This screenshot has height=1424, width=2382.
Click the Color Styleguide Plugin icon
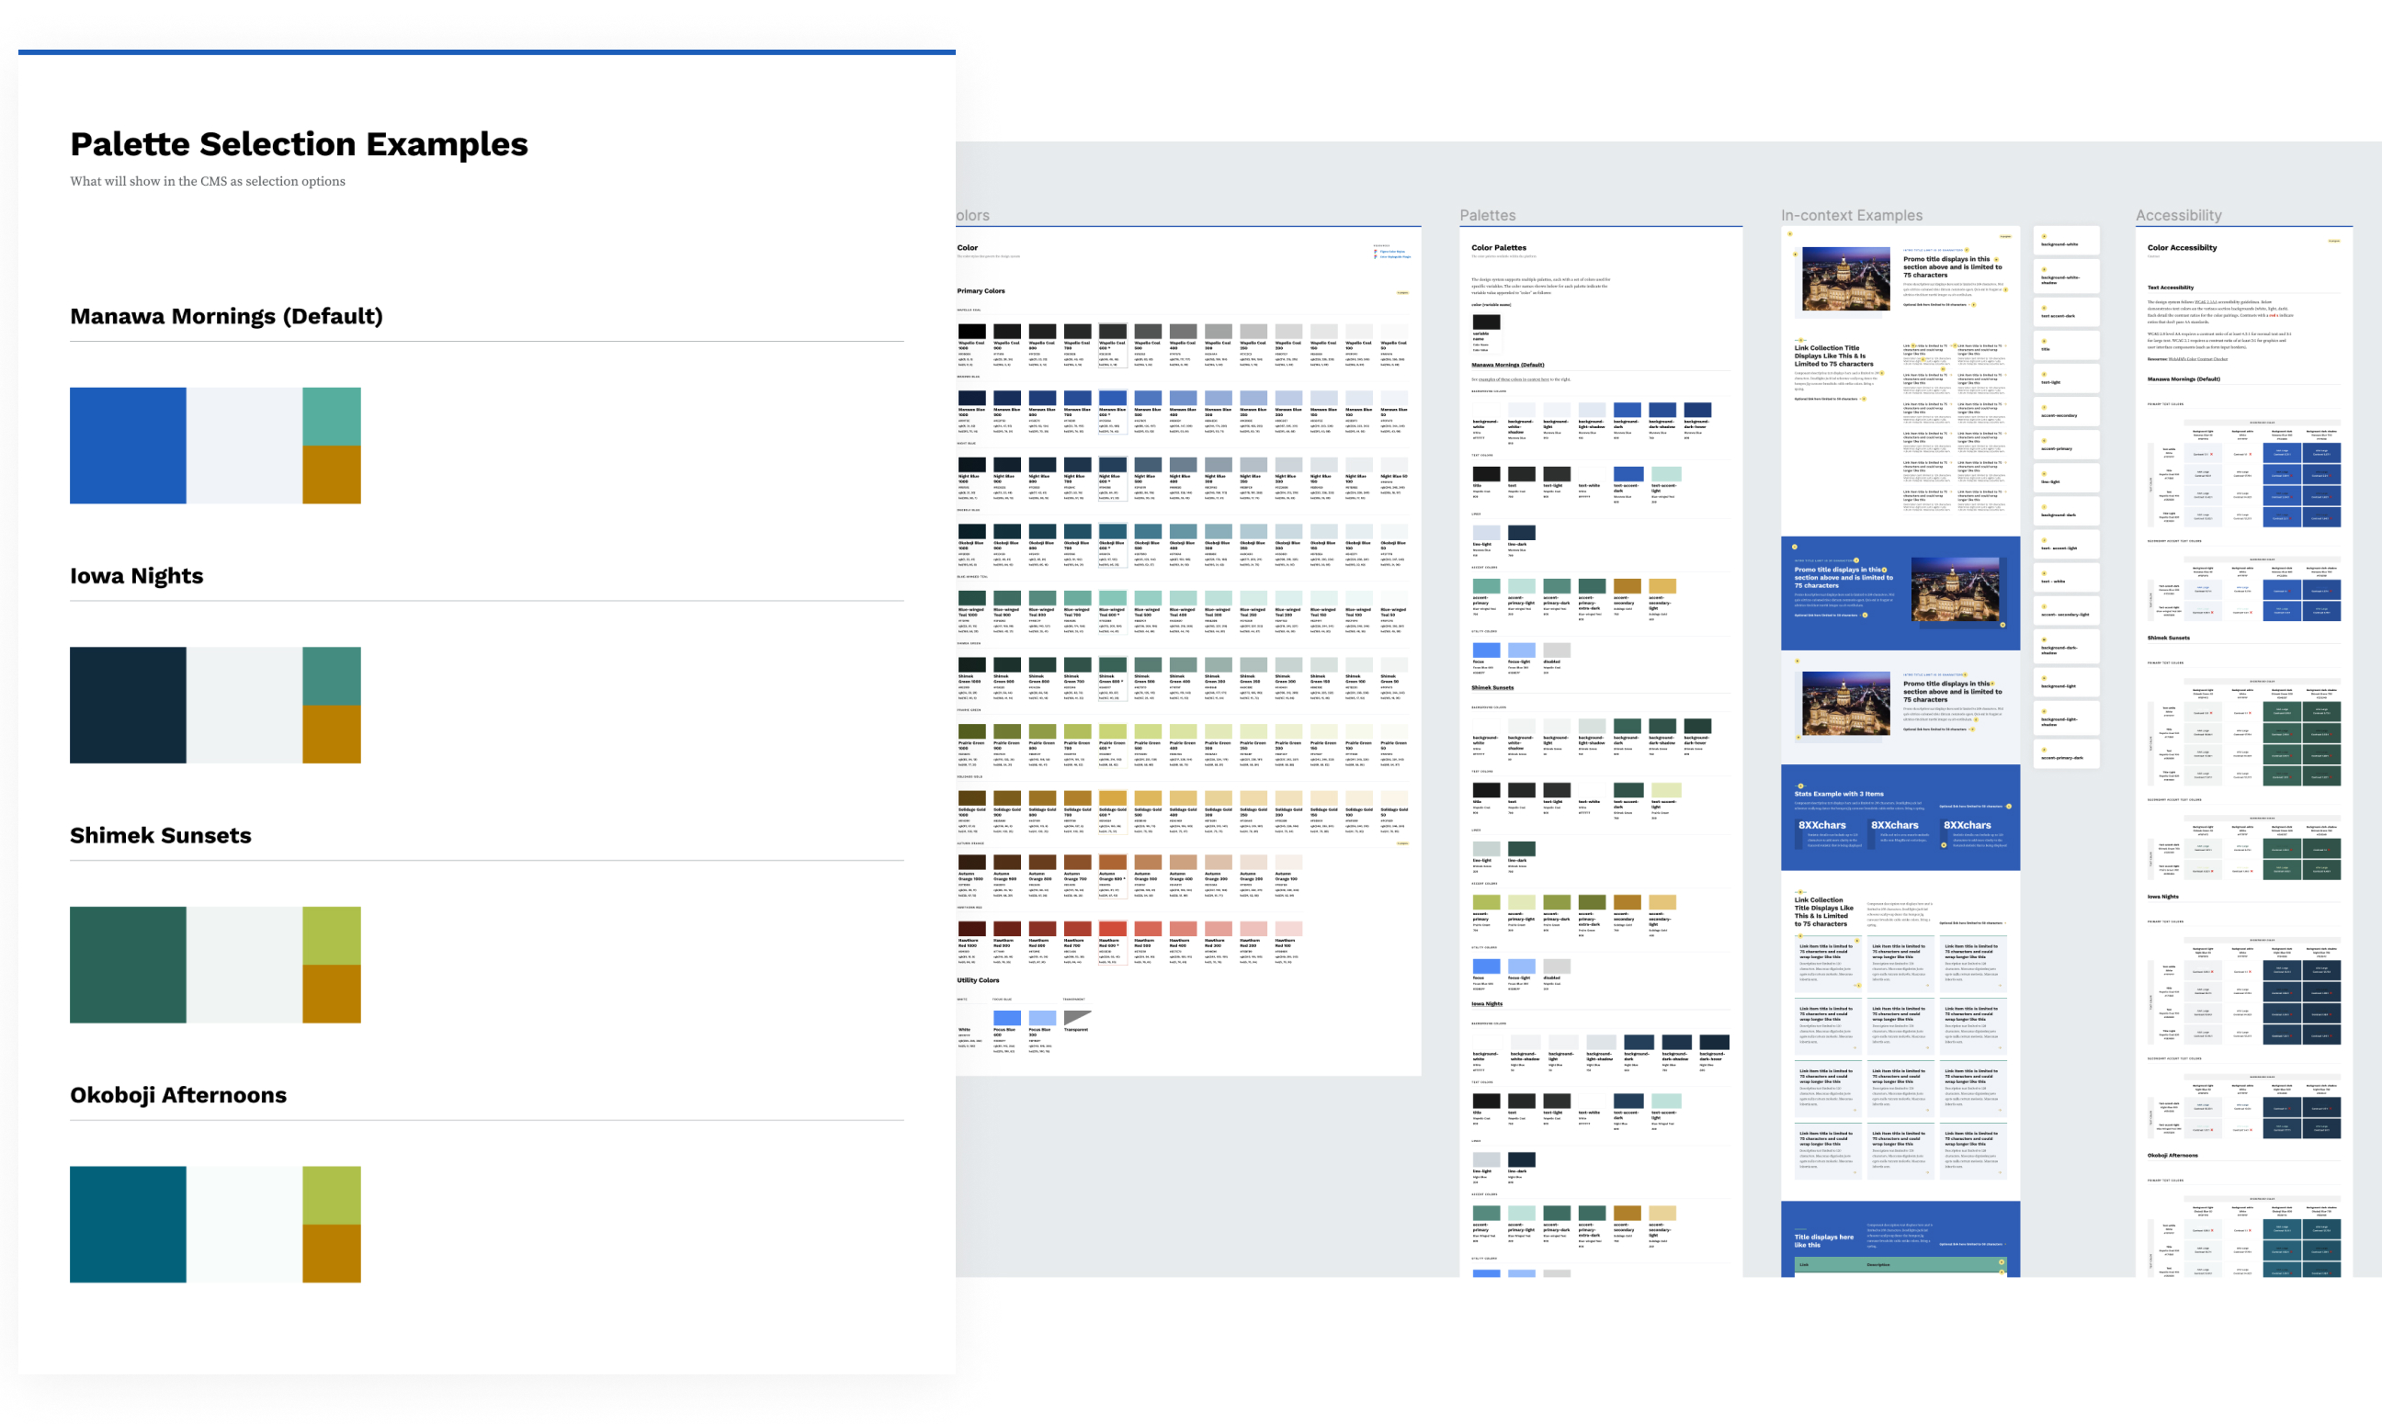click(x=1377, y=257)
